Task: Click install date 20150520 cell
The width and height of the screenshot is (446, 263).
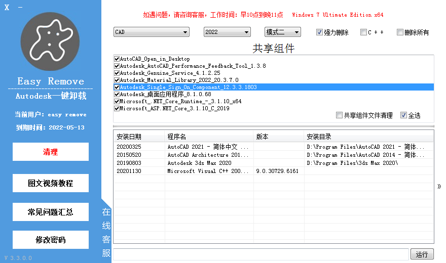Action: [129, 155]
